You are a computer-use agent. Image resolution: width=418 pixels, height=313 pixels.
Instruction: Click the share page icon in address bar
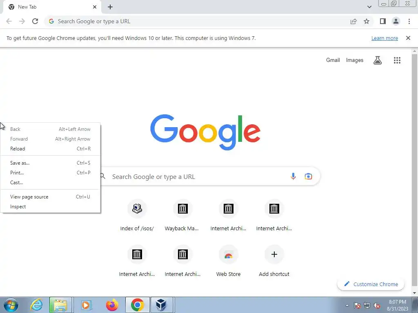354,22
